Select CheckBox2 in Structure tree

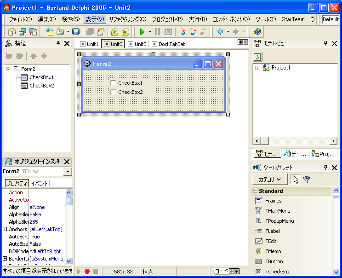pyautogui.click(x=42, y=86)
